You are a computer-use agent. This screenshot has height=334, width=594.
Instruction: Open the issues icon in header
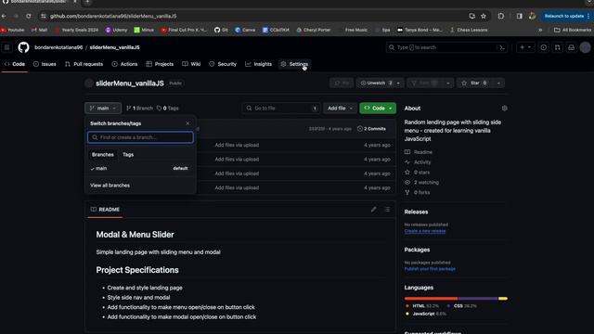pos(543,47)
